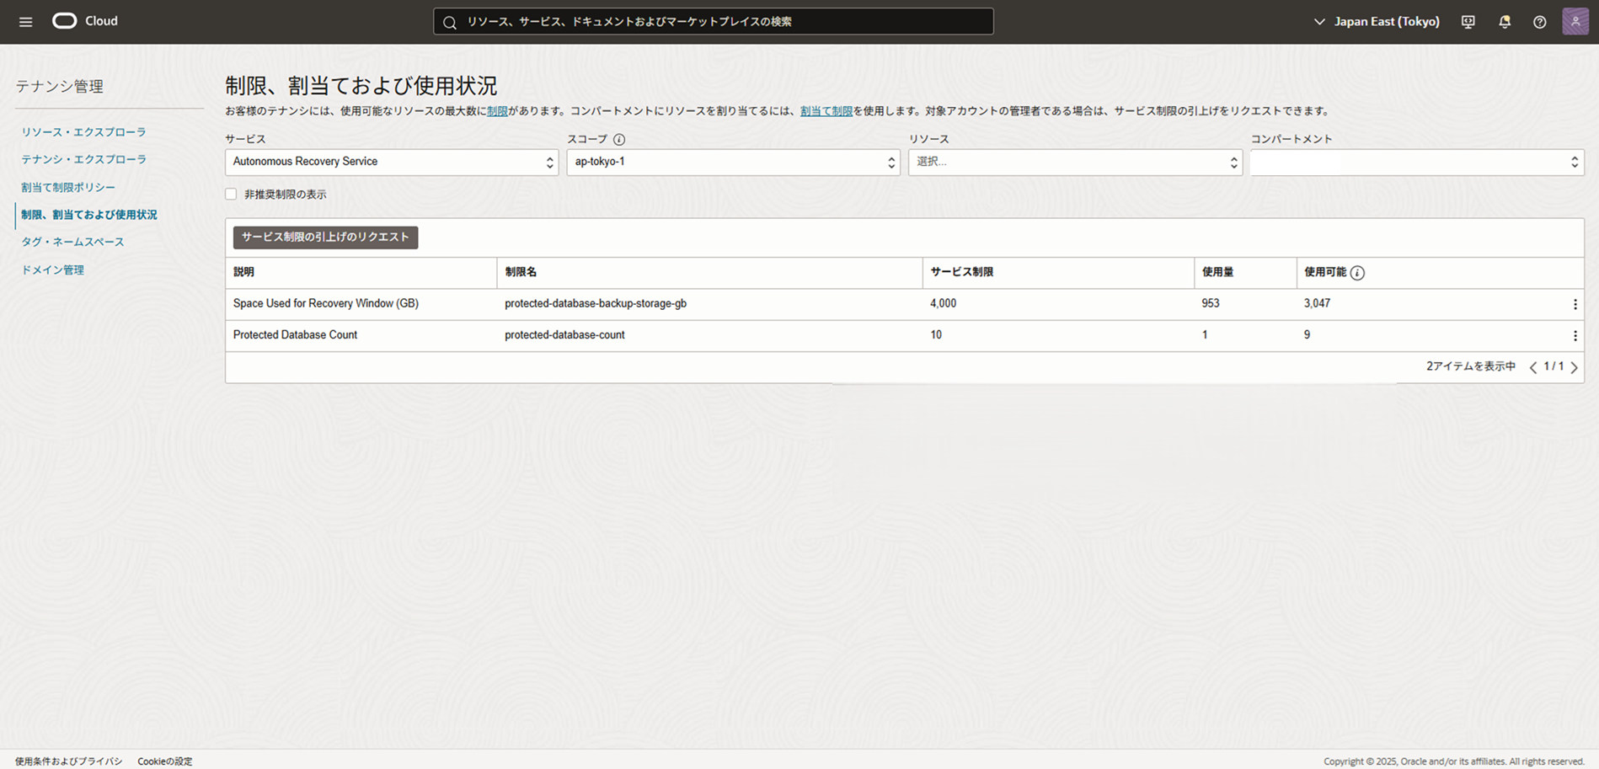The image size is (1599, 769).
Task: Go to リソース・エクスプローラ in sidebar
Action: [83, 132]
